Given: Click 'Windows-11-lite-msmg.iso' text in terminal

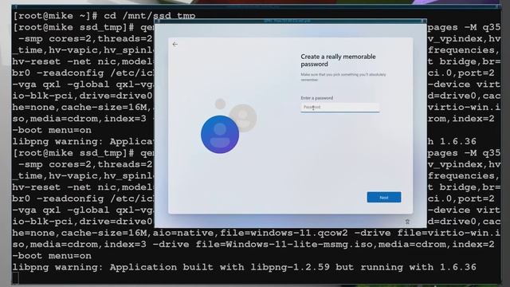Looking at the screenshot, I should pos(300,245).
